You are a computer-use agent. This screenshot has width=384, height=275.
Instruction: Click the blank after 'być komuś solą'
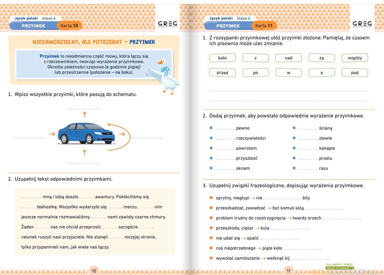pyautogui.click(x=324, y=209)
